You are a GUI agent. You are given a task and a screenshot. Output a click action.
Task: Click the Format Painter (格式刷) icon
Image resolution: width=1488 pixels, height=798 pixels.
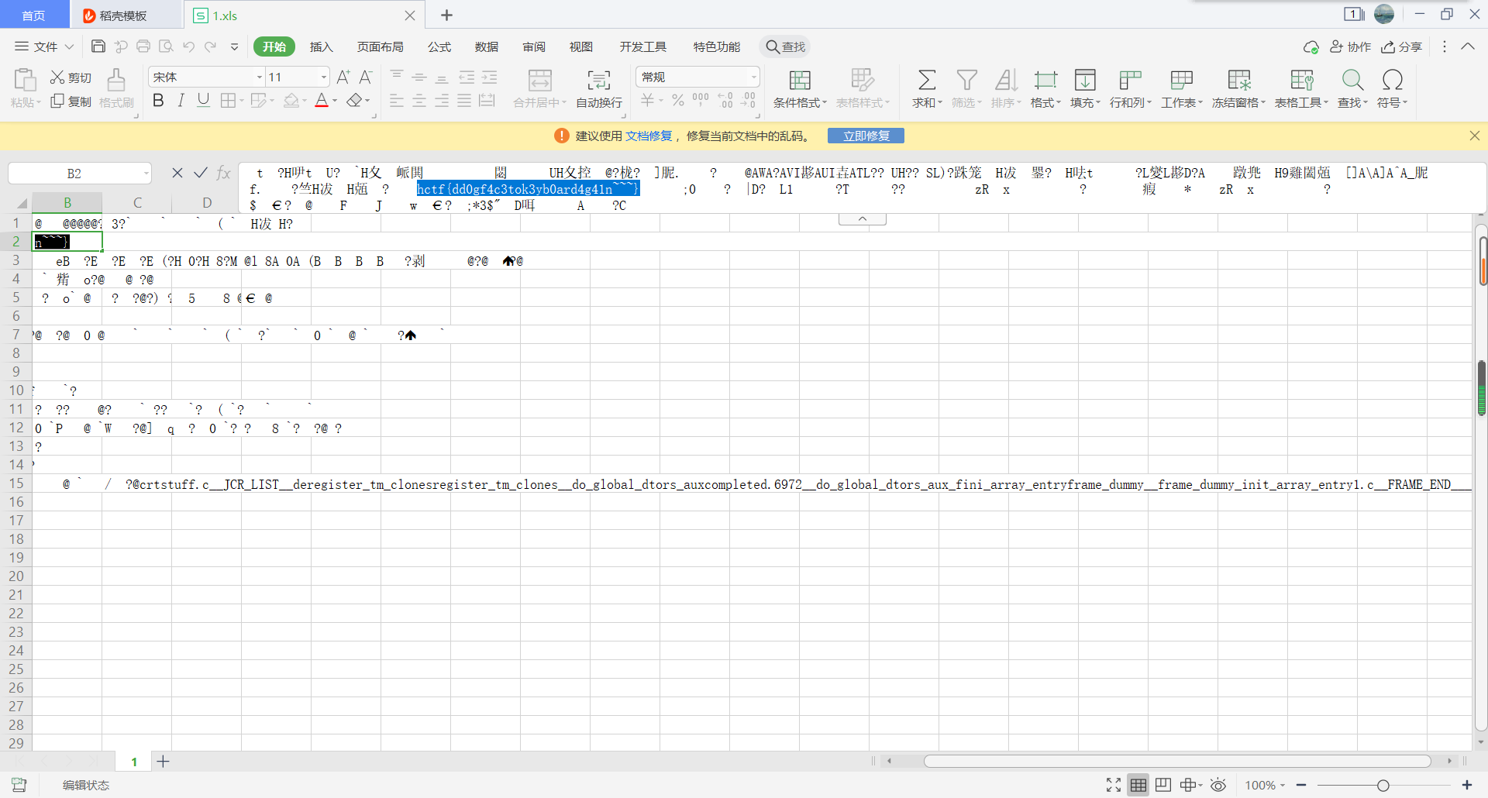coord(116,81)
